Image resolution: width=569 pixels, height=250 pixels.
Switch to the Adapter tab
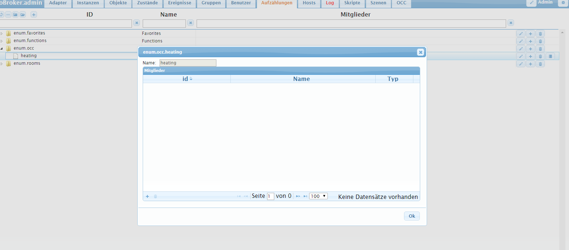click(58, 3)
